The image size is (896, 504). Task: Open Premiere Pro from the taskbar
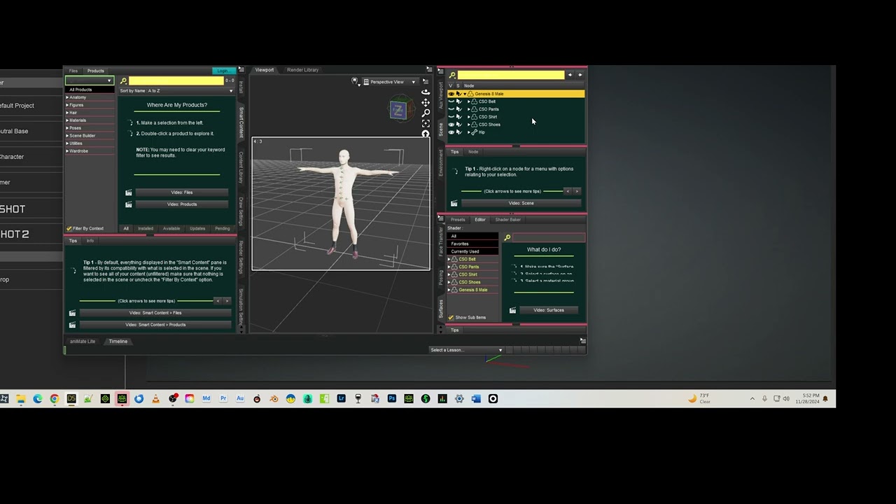pyautogui.click(x=223, y=399)
